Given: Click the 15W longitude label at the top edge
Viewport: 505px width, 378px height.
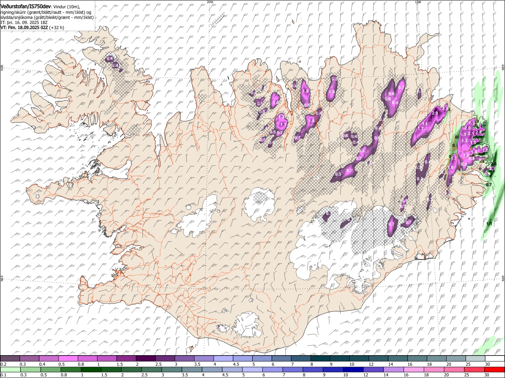Looking at the screenshot, I should click(x=418, y=2).
